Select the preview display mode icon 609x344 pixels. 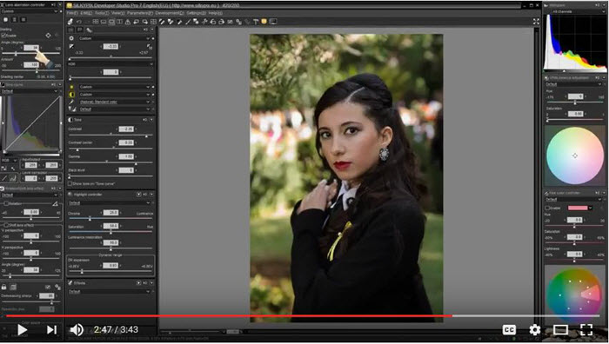[x=112, y=22]
